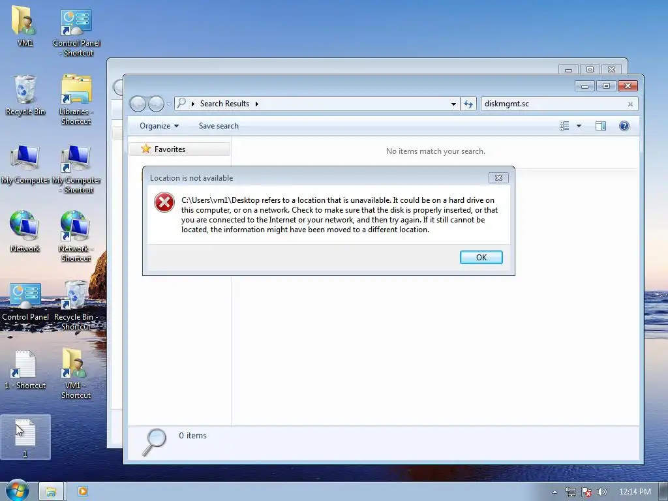Click Search Results in the address bar
Image resolution: width=668 pixels, height=501 pixels.
224,104
